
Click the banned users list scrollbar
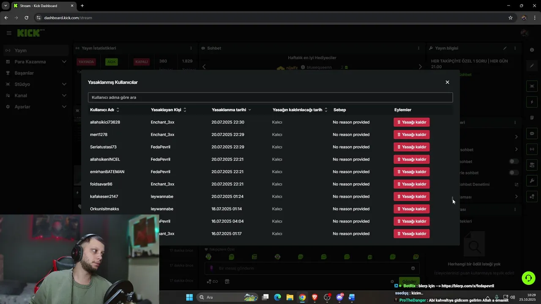(453, 198)
